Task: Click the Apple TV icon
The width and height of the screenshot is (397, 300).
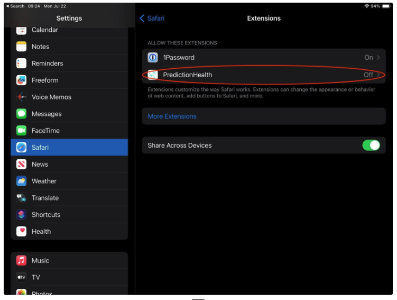Action: tap(21, 277)
